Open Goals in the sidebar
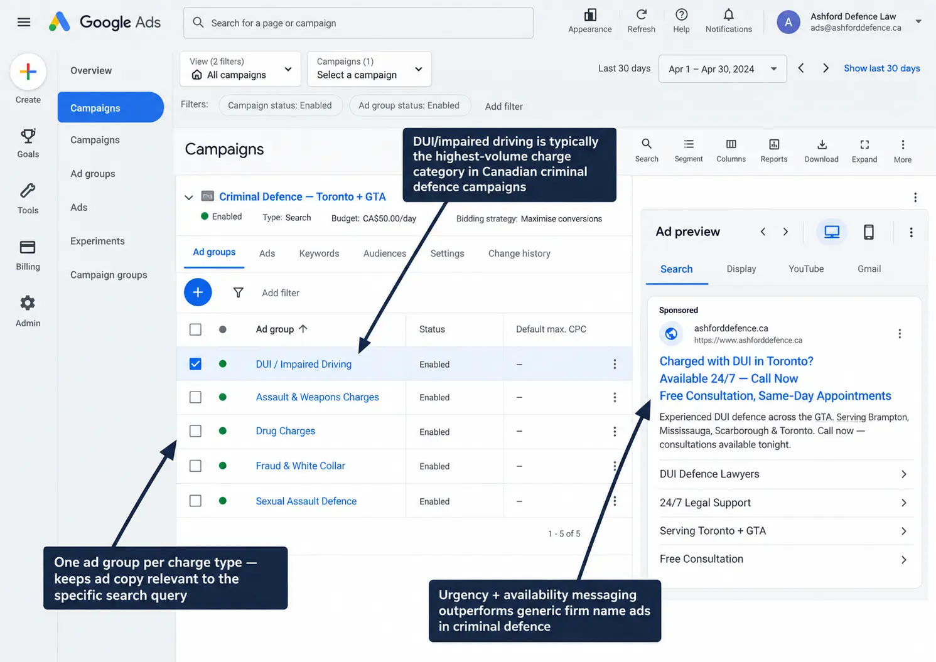The height and width of the screenshot is (662, 936). (28, 143)
